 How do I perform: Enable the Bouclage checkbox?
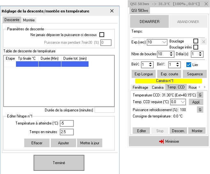(196, 42)
